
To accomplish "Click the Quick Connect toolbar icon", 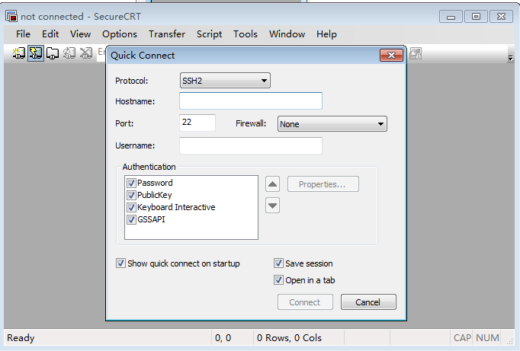I will pos(36,53).
